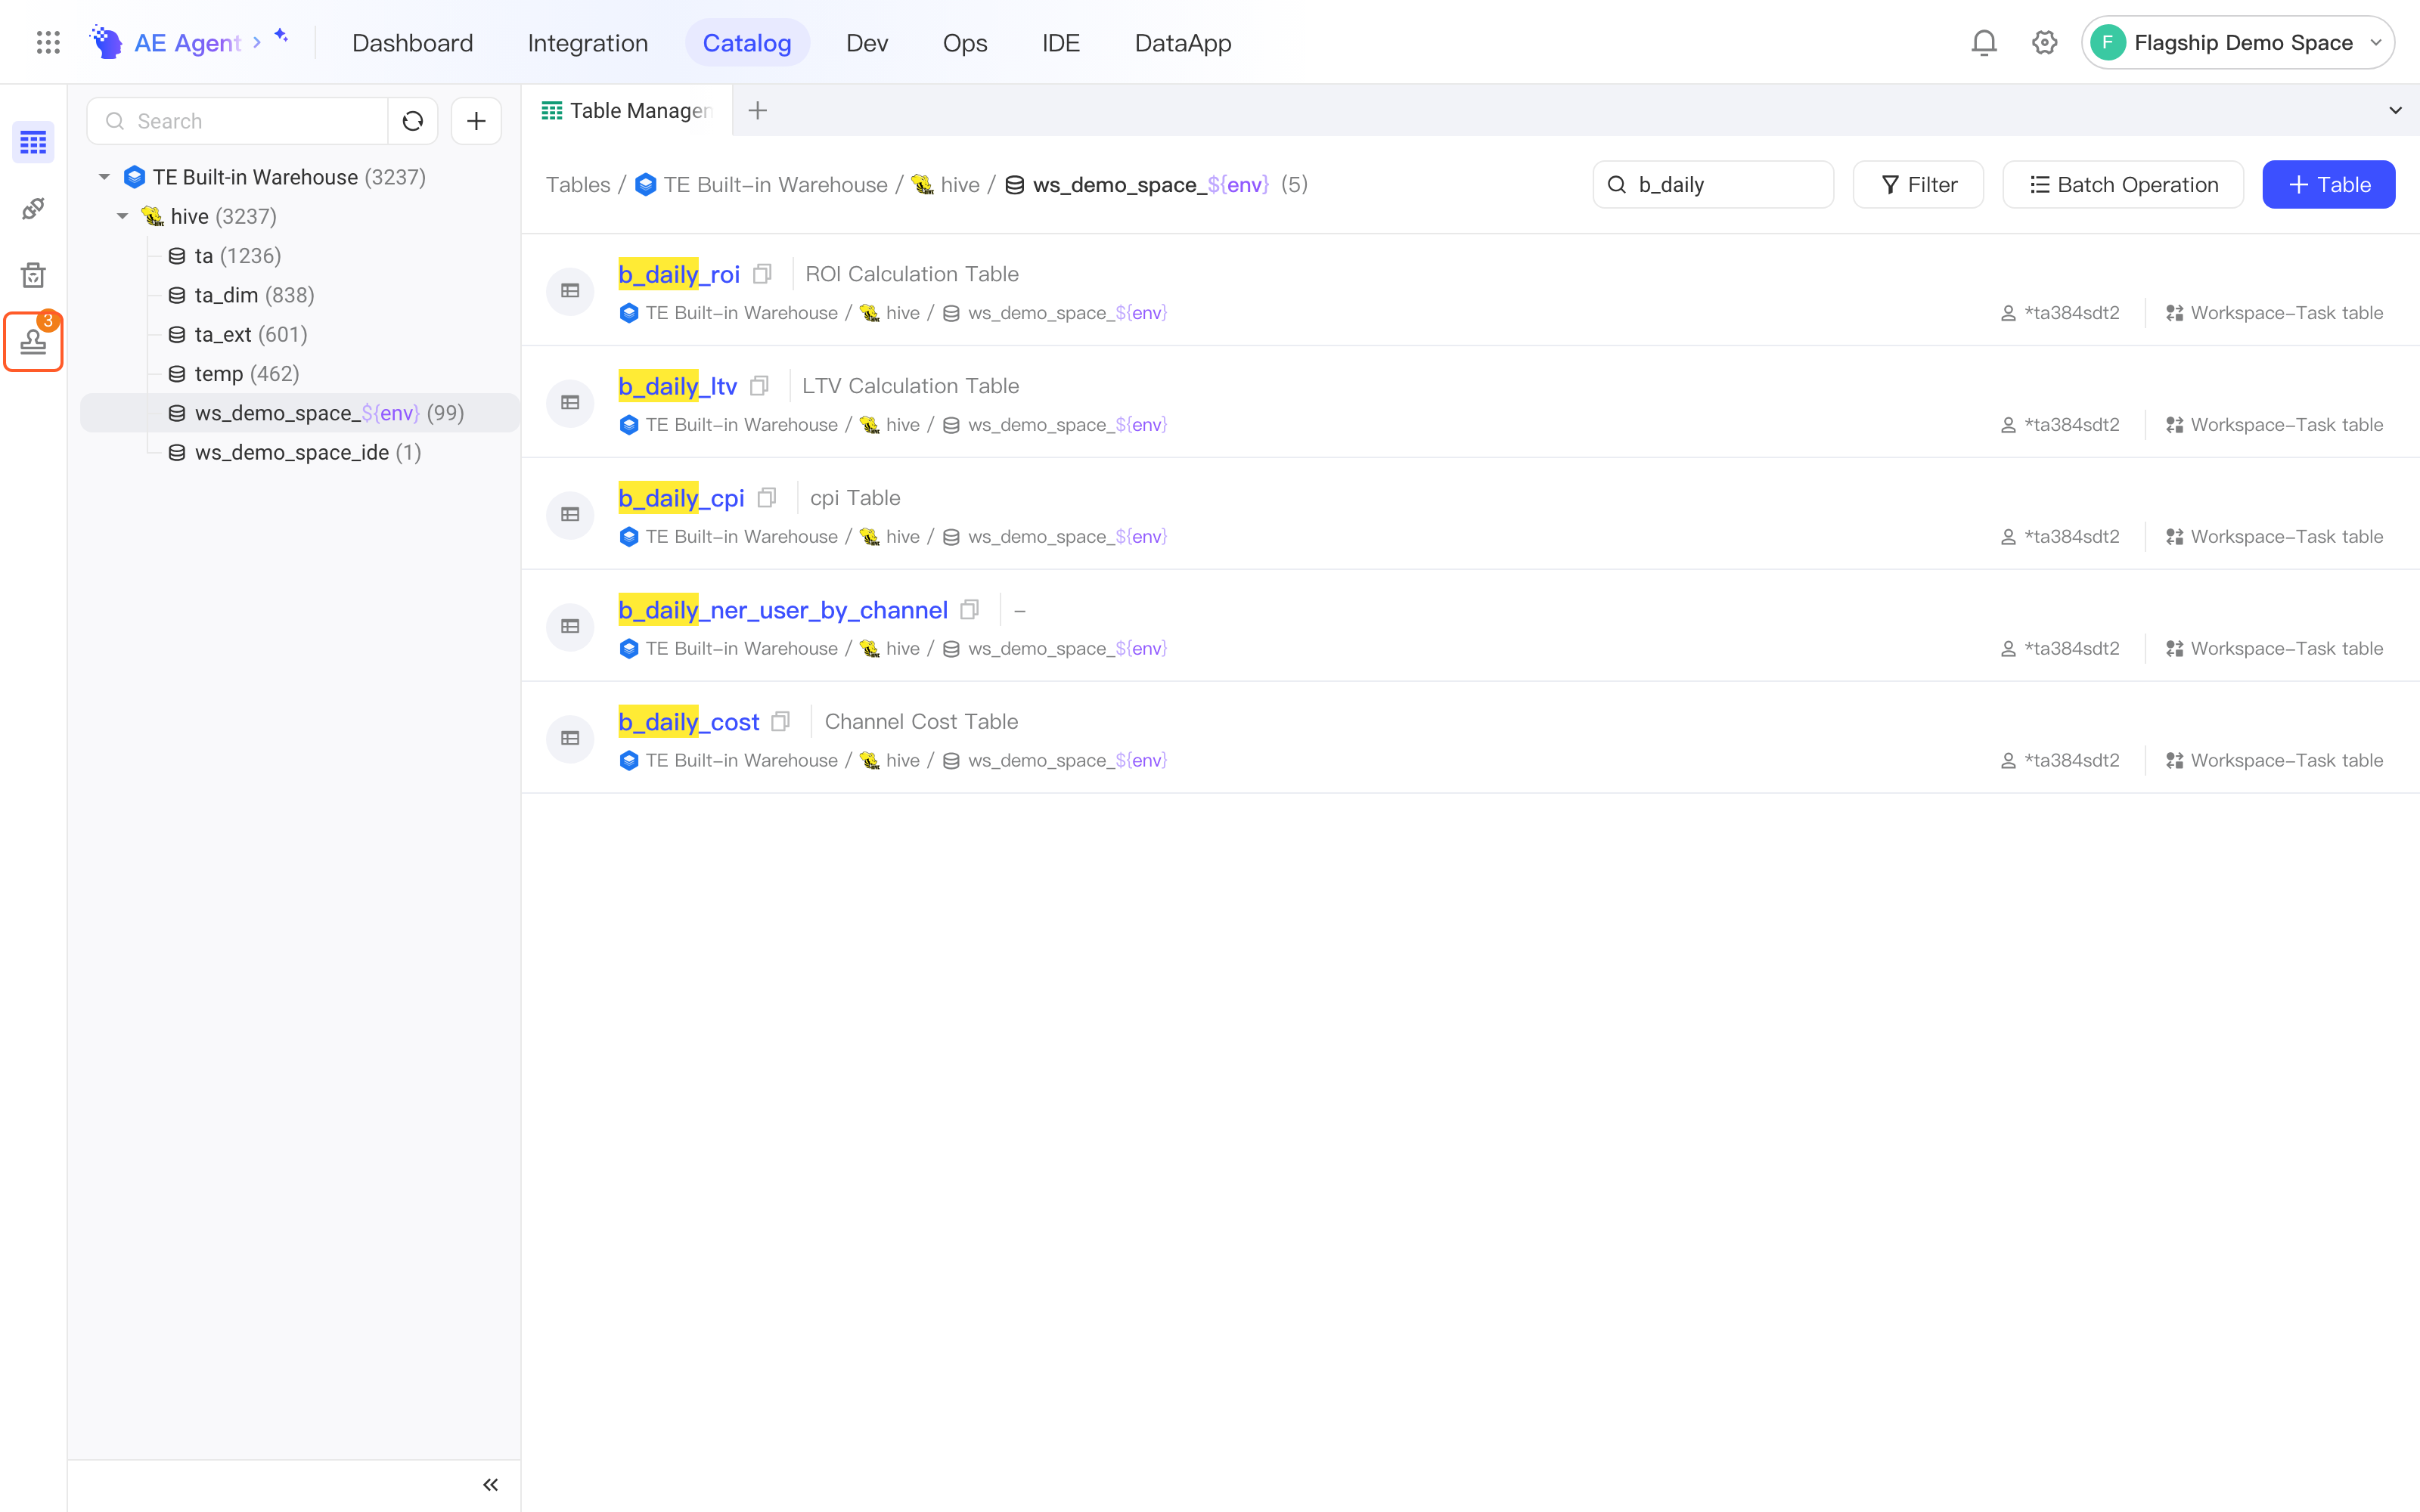Refresh the warehouse tree
2420x1512 pixels.
413,121
